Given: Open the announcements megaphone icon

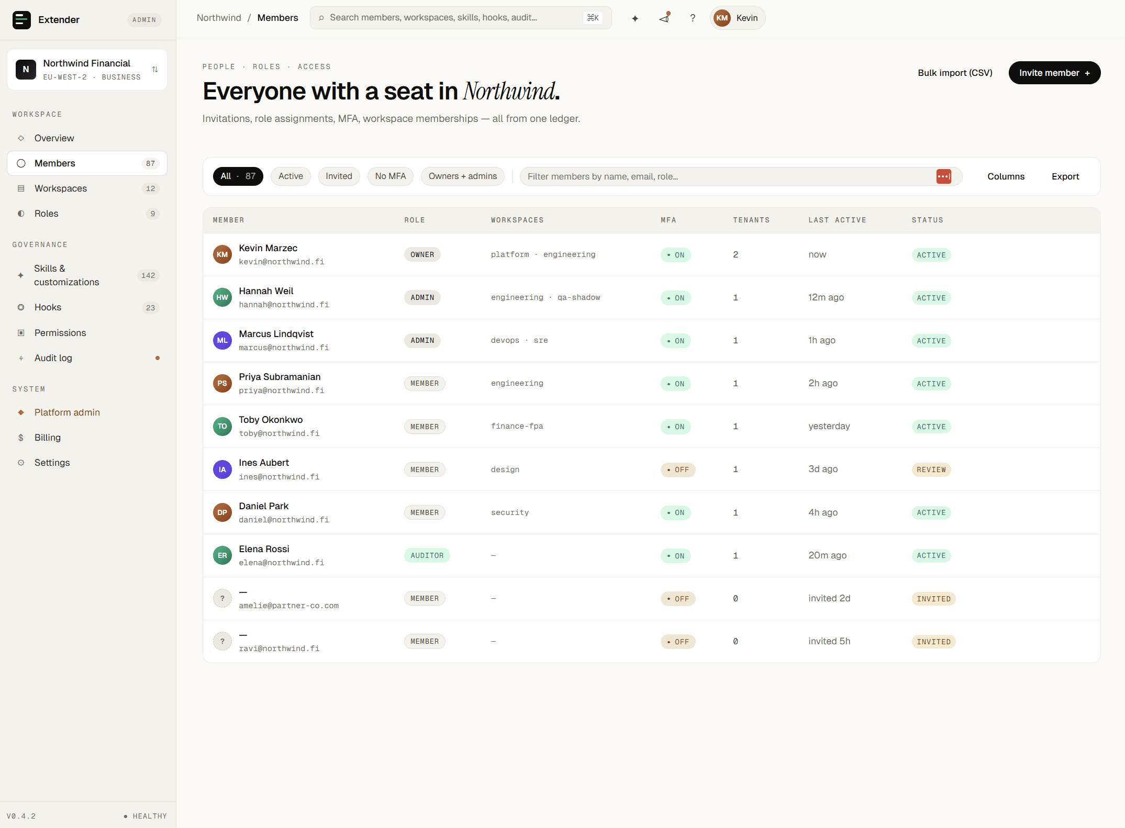Looking at the screenshot, I should click(x=664, y=18).
